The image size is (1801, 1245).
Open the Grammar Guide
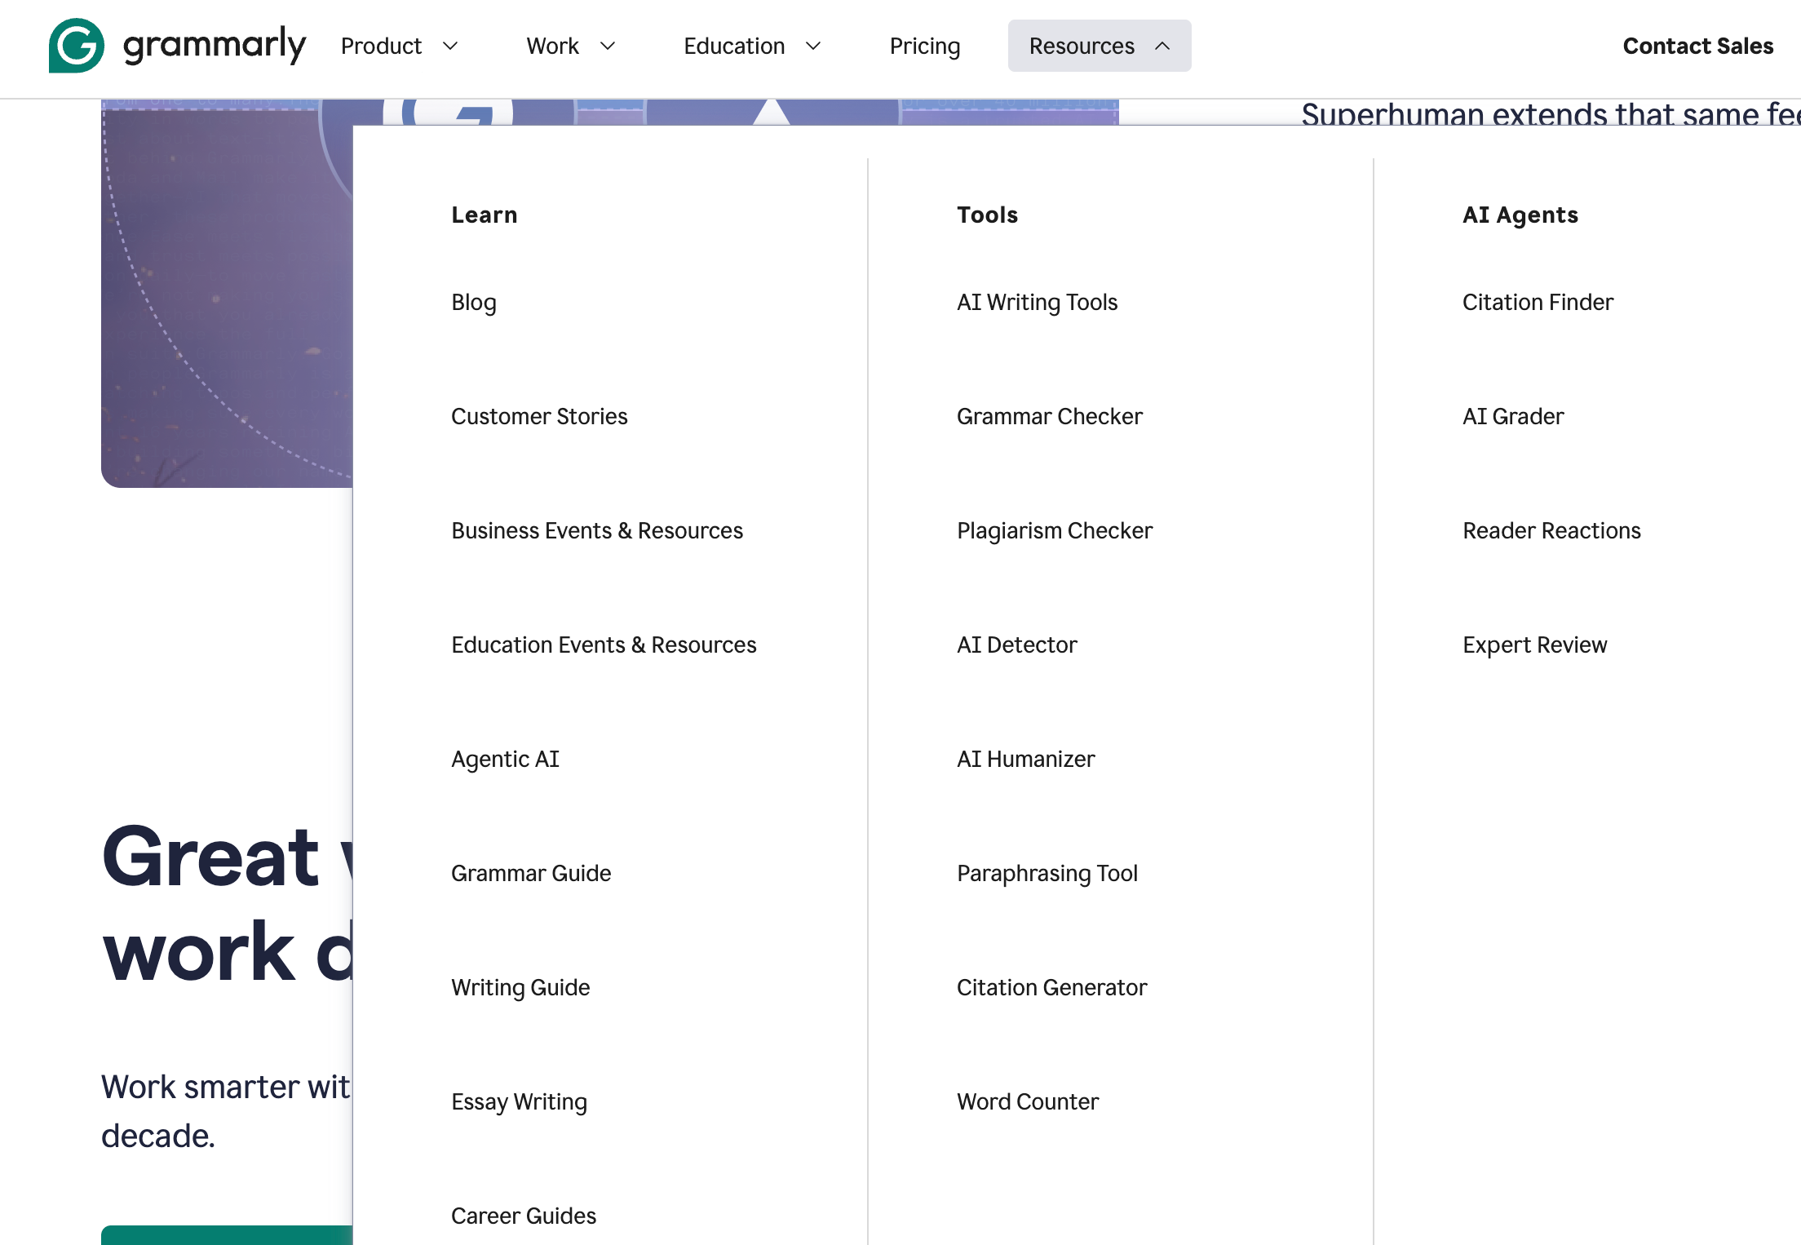point(531,874)
